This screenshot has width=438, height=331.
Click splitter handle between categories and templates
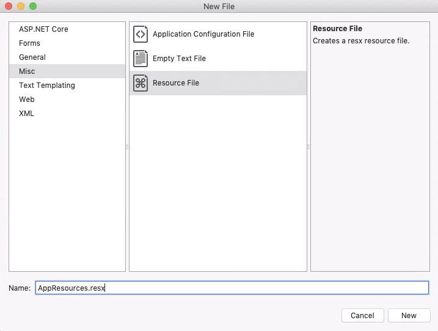point(127,147)
